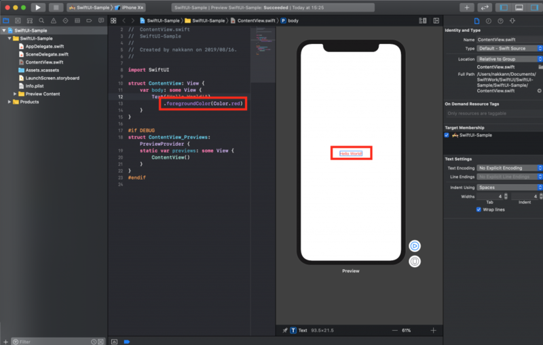Click ContentView.swift in jump bar
543x345 pixels.
tap(252, 21)
